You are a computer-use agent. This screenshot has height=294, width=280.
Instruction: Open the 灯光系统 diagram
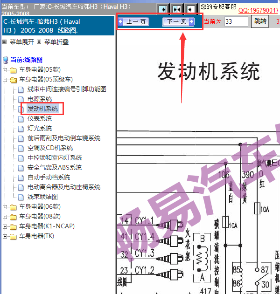coord(40,129)
